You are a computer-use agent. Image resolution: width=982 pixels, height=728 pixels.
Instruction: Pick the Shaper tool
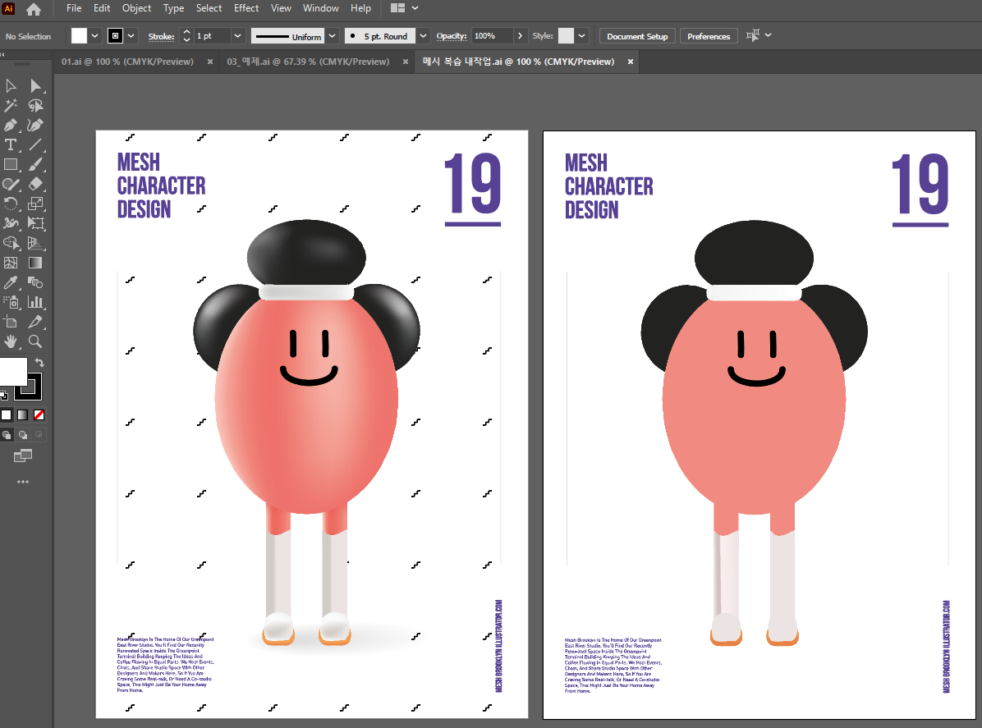click(x=11, y=184)
